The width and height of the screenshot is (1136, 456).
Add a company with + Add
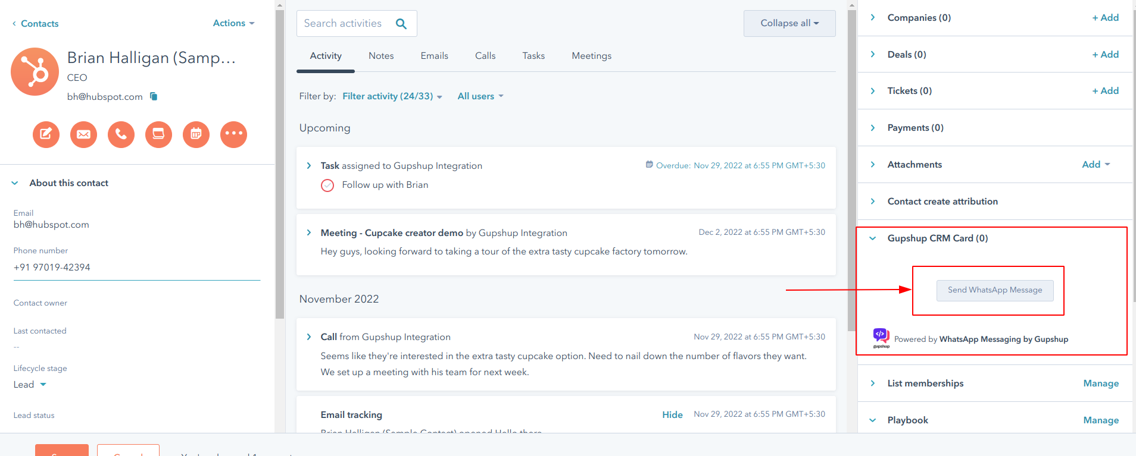pyautogui.click(x=1105, y=18)
